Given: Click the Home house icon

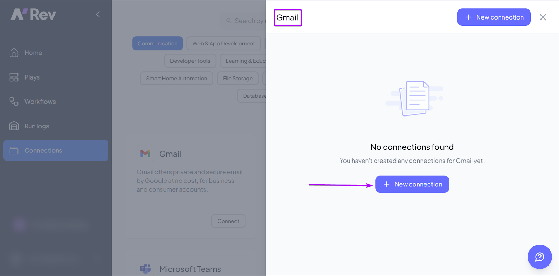Looking at the screenshot, I should pyautogui.click(x=14, y=52).
